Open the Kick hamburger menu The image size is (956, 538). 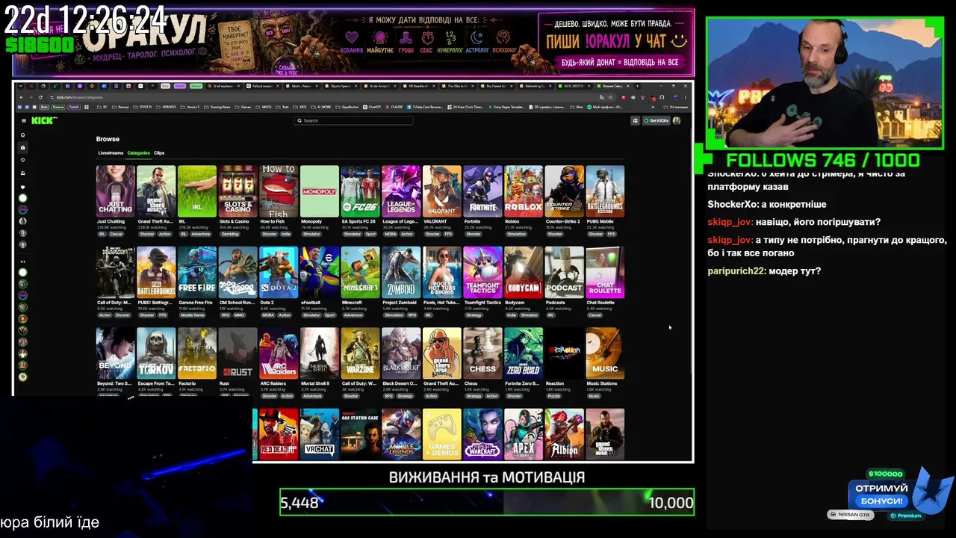click(x=24, y=120)
